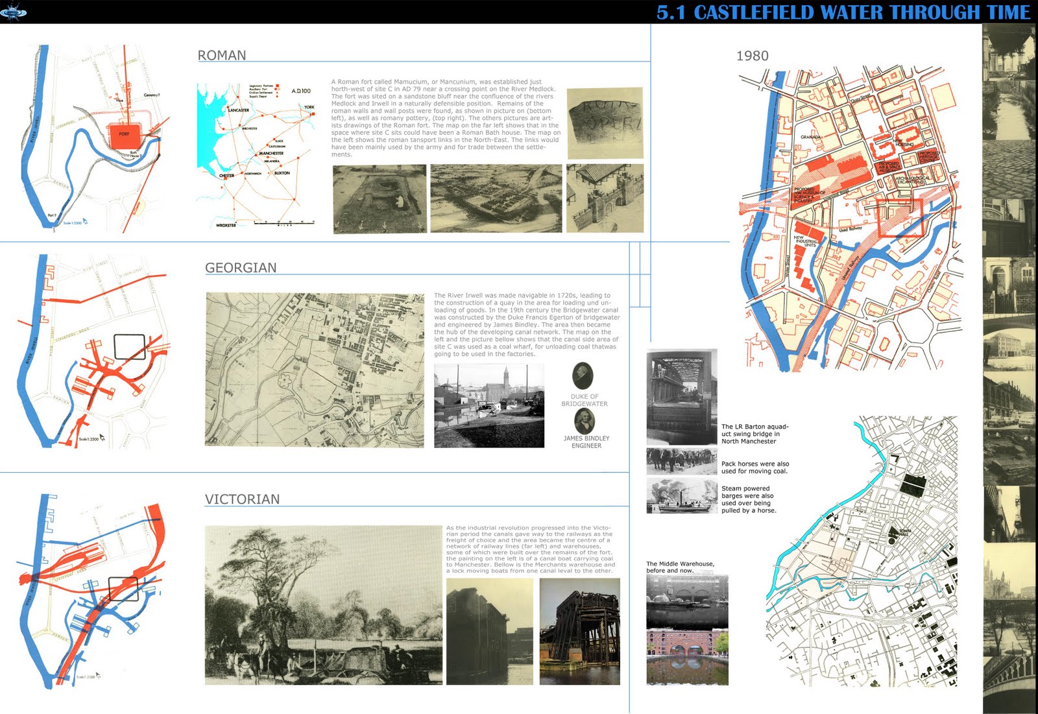
Task: Click the 5.1 Castlefield Water Through Time title
Action: point(837,10)
